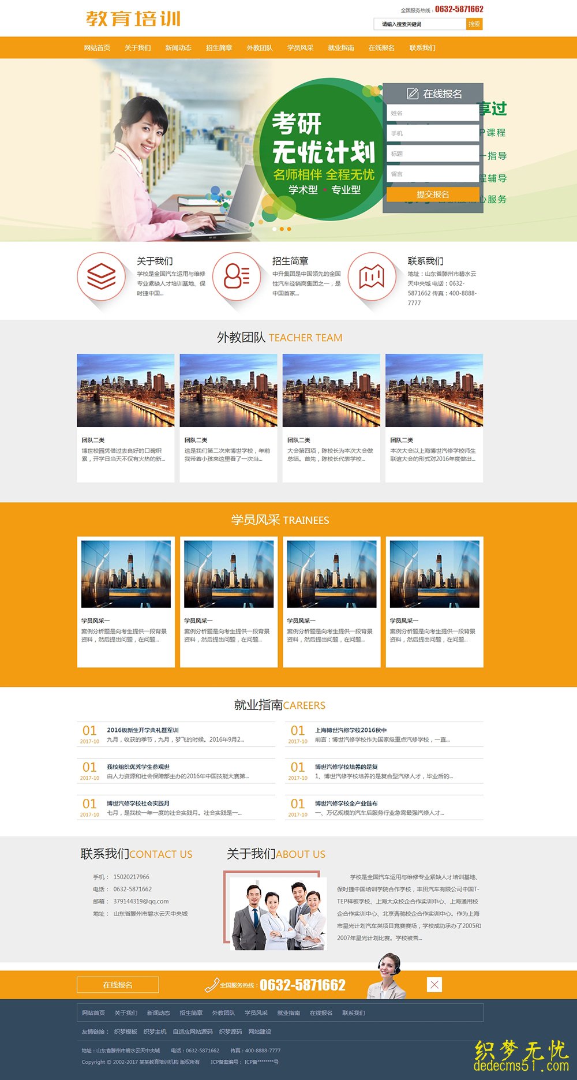This screenshot has height=1080, width=577.
Task: Click the map icon beside 联系我们
Action: click(x=372, y=277)
